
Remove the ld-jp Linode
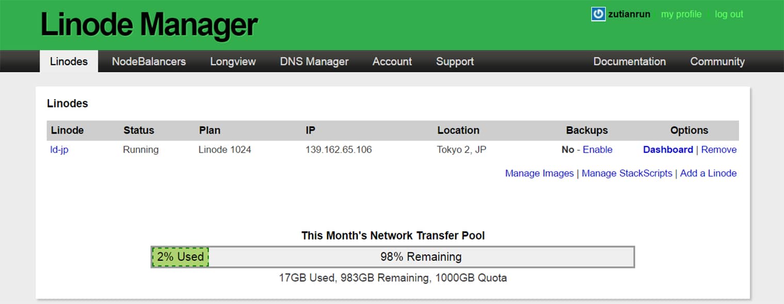719,150
